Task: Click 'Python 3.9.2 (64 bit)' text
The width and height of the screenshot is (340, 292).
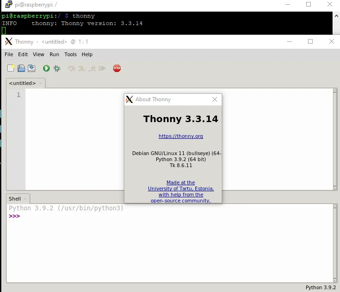Action: [181, 159]
